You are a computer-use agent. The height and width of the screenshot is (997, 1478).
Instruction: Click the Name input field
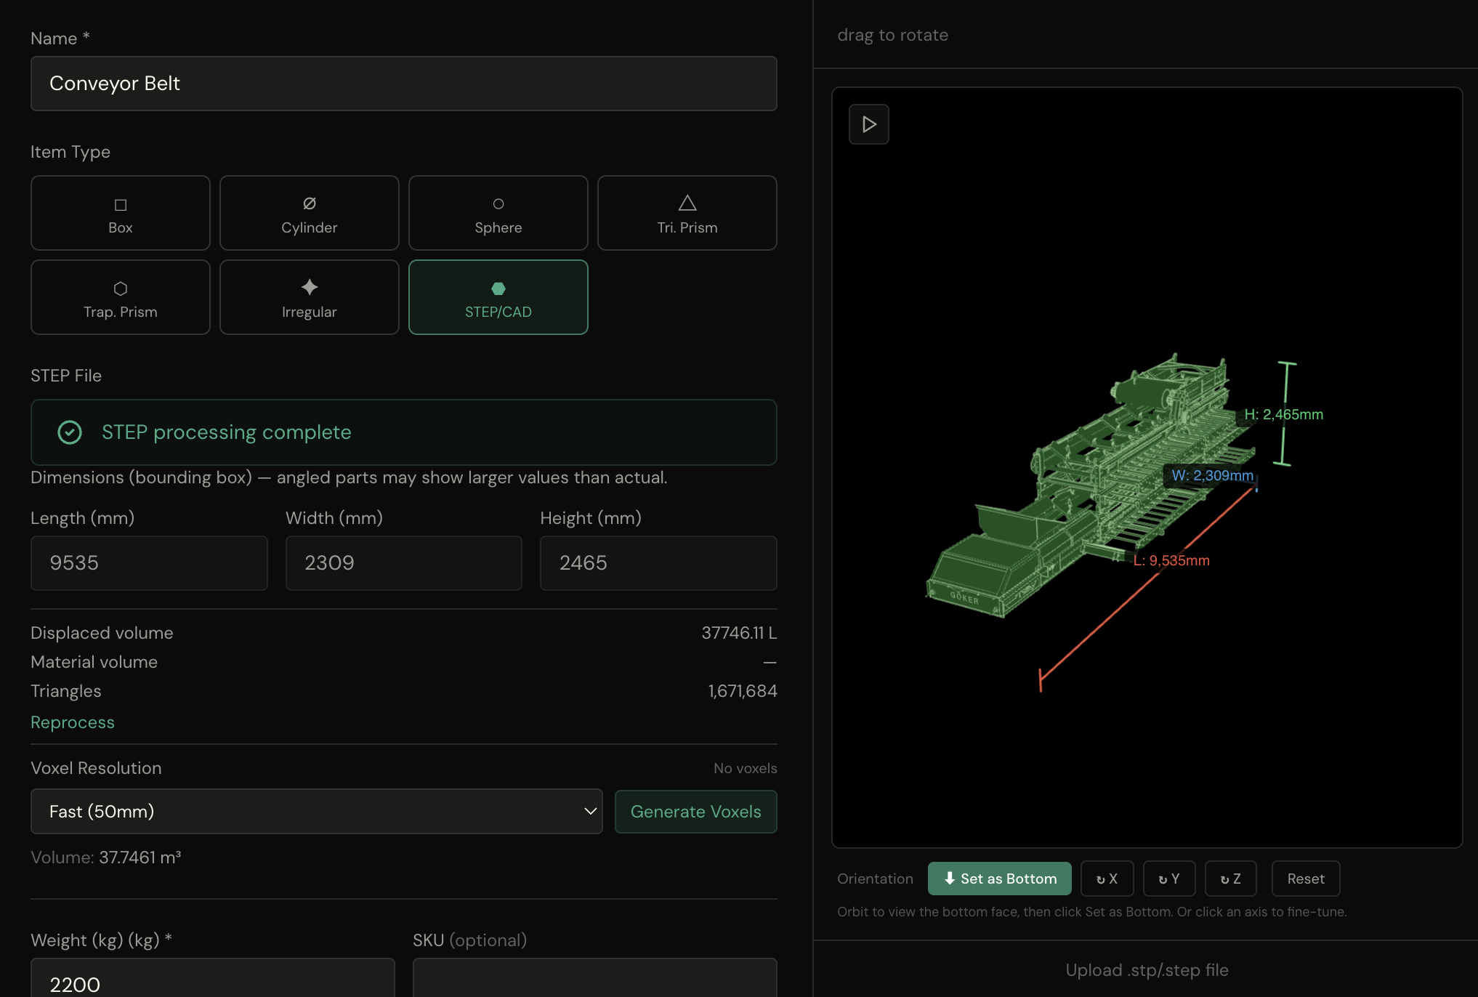(x=404, y=84)
